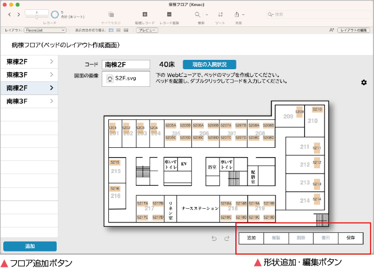374x273 pixels.
Task: Select bed marker S211 on map
Action: [317, 148]
